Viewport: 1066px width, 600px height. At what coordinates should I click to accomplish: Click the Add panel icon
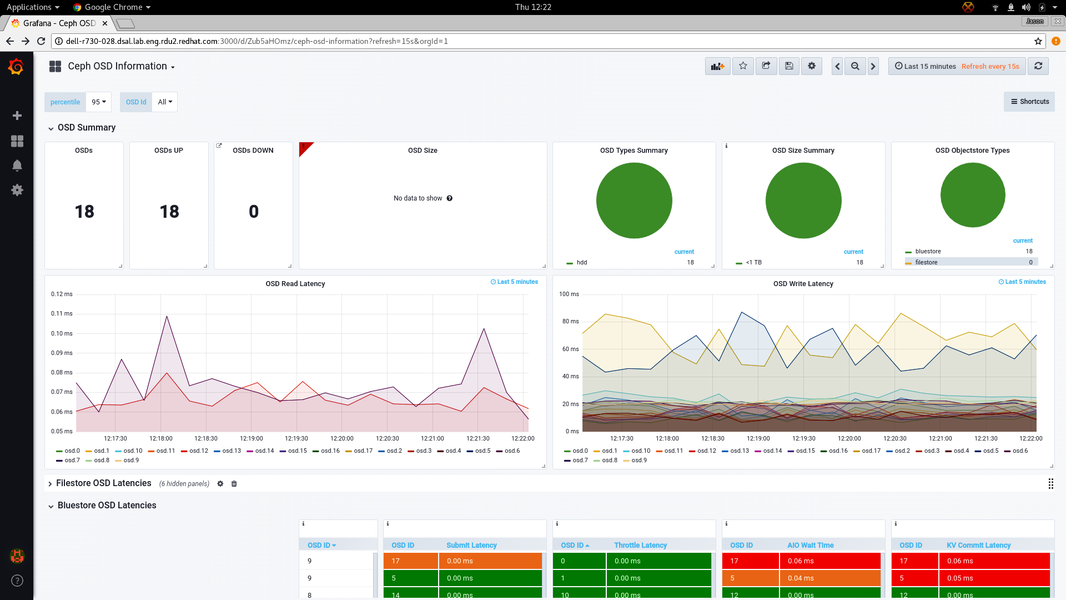point(717,66)
